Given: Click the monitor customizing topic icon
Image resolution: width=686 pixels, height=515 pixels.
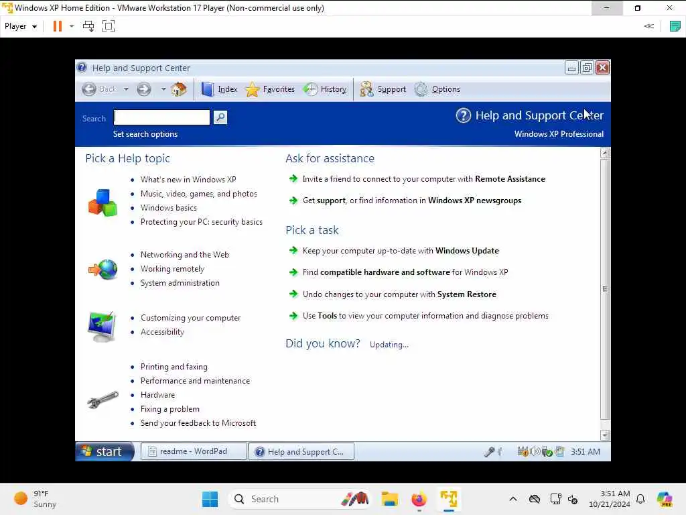Looking at the screenshot, I should pos(102,327).
